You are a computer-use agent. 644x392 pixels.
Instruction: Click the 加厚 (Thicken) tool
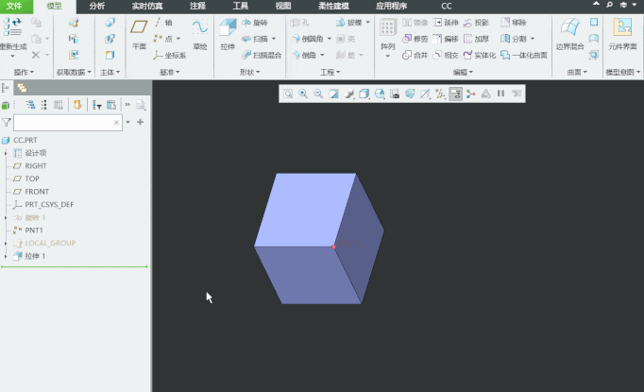(x=477, y=39)
